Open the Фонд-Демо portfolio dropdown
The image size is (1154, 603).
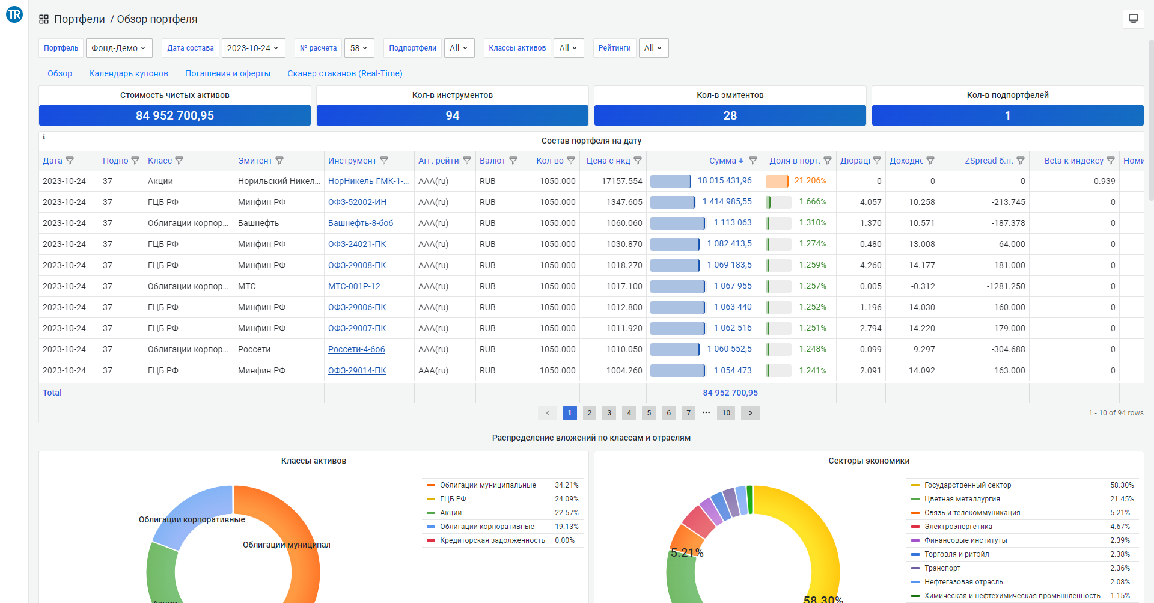(x=119, y=48)
